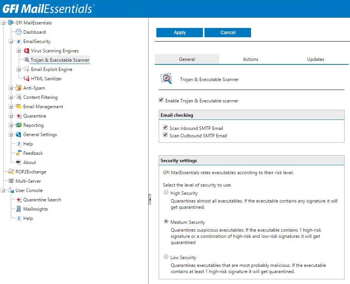350x284 pixels.
Task: Click the Email checking section header
Action: (x=251, y=115)
